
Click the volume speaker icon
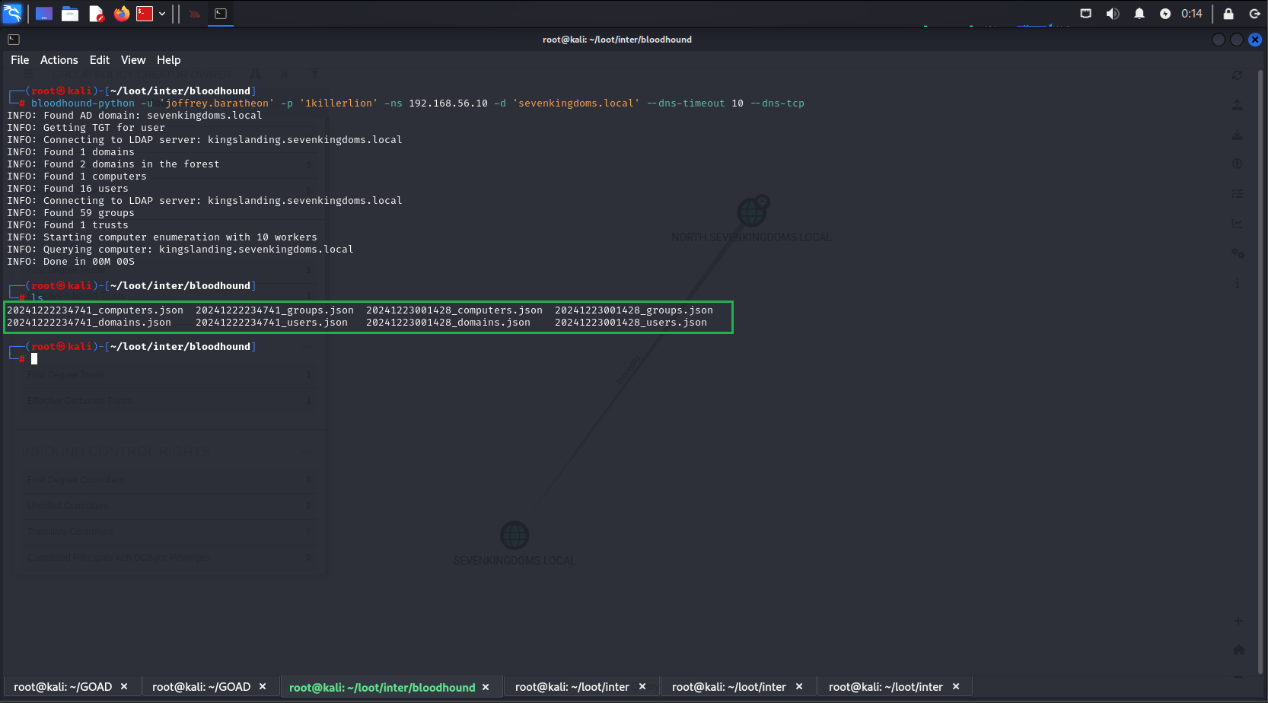[1113, 14]
